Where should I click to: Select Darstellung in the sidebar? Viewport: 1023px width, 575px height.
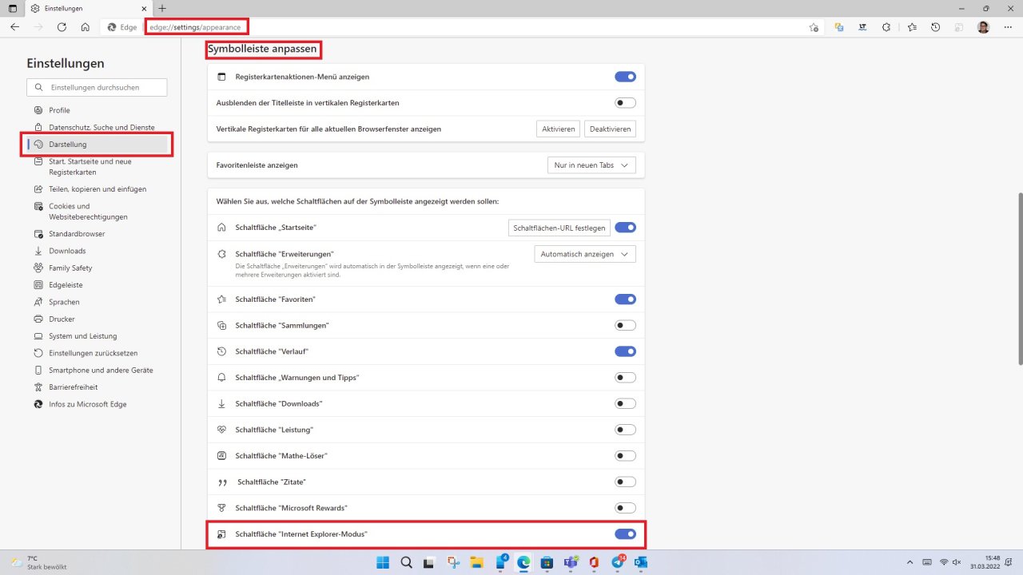point(97,145)
